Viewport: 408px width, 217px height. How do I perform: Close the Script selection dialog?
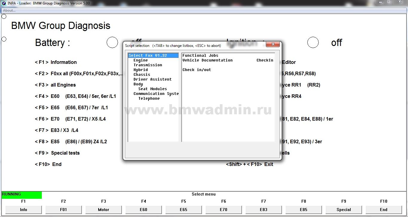tap(273, 44)
